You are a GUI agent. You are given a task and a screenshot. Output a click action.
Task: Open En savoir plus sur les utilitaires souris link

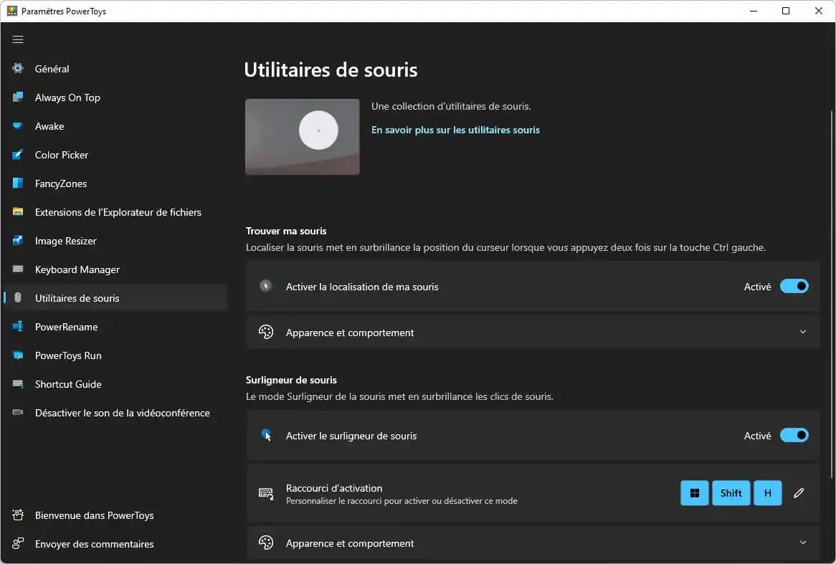coord(455,130)
